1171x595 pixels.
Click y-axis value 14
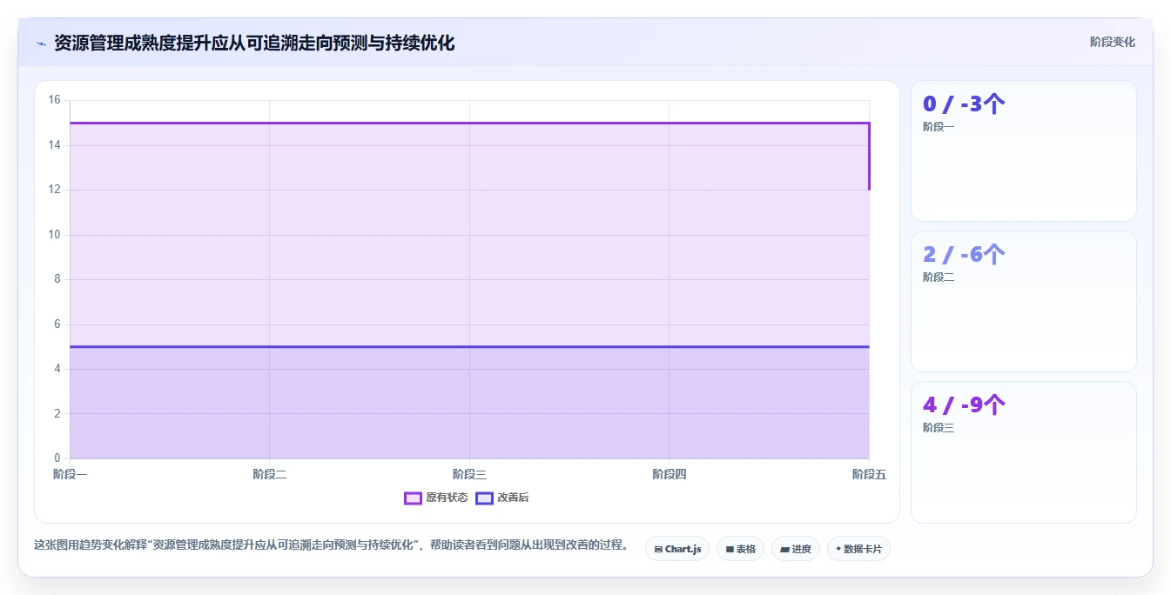(54, 144)
